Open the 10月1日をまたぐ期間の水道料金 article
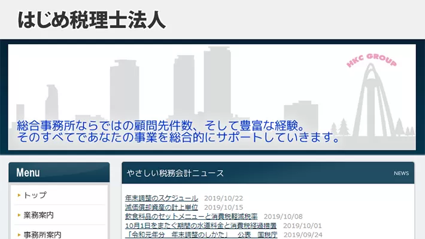The height and width of the screenshot is (239, 425). [x=201, y=226]
